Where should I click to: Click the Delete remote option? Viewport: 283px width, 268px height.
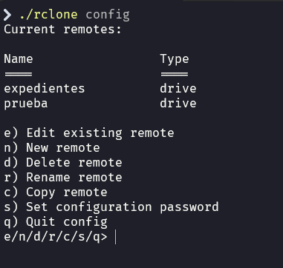coord(63,163)
